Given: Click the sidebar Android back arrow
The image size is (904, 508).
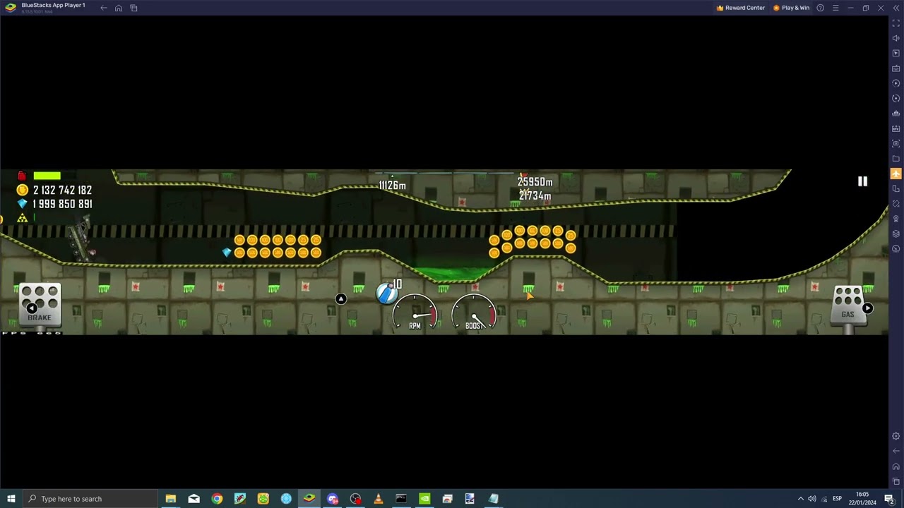Looking at the screenshot, I should point(896,451).
